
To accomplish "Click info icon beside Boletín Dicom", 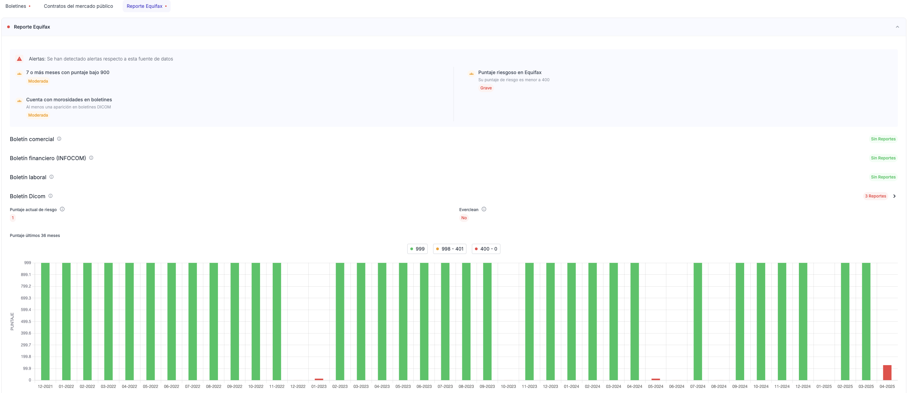I will click(50, 196).
